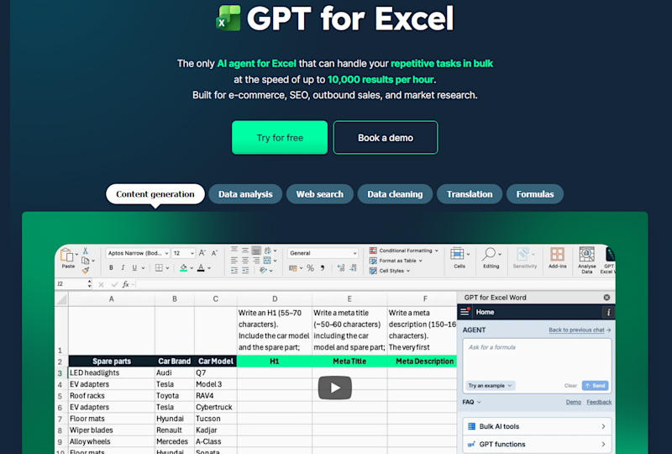
Task: Open the fill color dropdown arrow
Action: click(192, 268)
